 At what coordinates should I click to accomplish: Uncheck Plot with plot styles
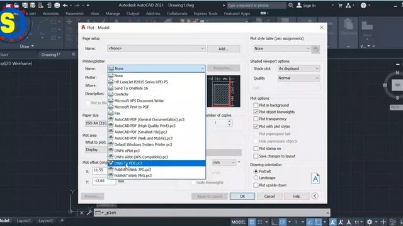coord(256,126)
